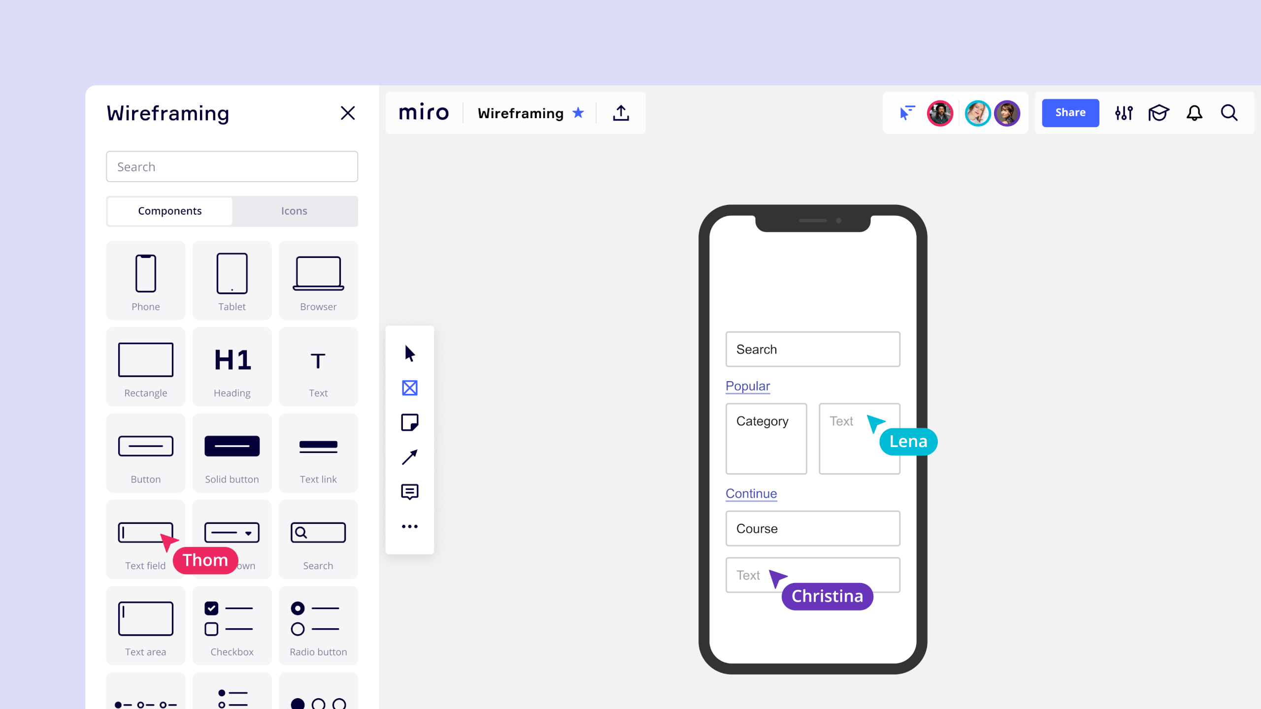Select the connector/arrow draw tool
Image resolution: width=1261 pixels, height=709 pixels.
[x=410, y=457]
